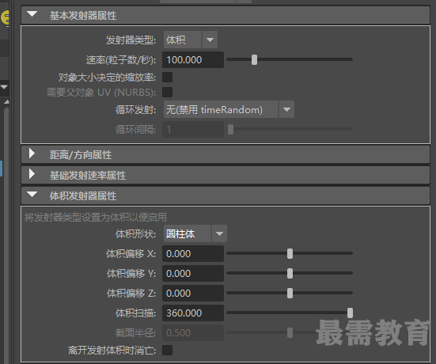Collapse the 基本发射器属性 section

click(32, 14)
